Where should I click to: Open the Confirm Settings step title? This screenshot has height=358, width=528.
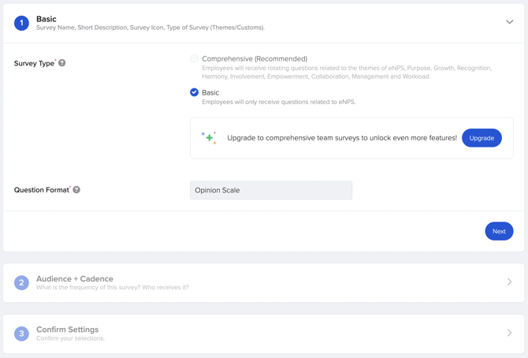[68, 330]
